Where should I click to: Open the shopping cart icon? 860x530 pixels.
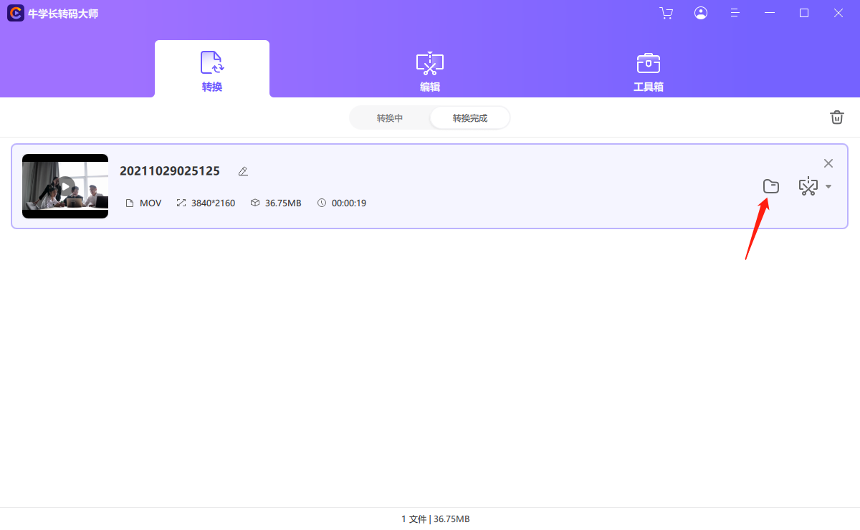tap(666, 13)
